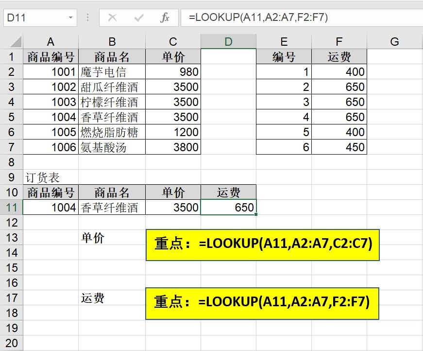Click cell B5 containing 香草纤维酒
Viewport: 423px width, 351px height.
(x=112, y=117)
